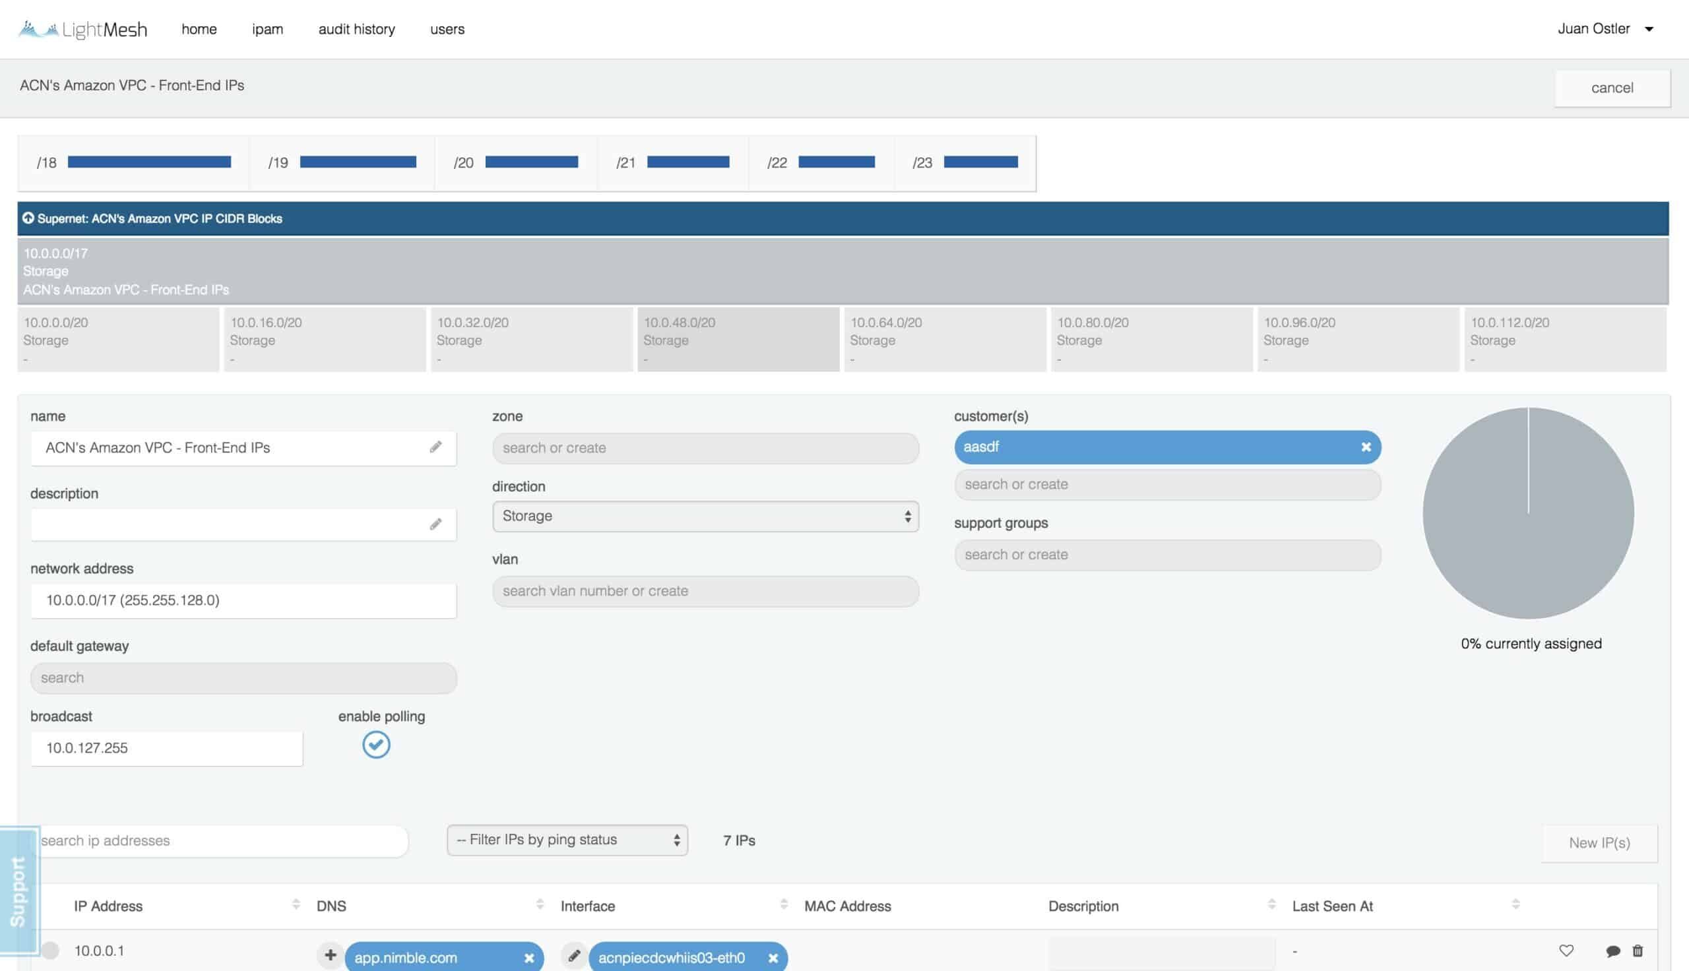
Task: Open the Juan Ostler user menu
Action: point(1606,28)
